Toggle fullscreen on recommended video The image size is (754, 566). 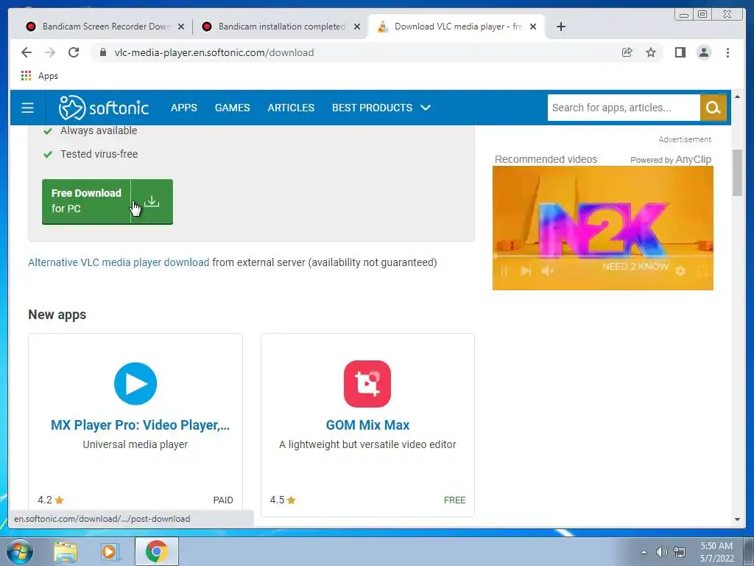click(702, 271)
